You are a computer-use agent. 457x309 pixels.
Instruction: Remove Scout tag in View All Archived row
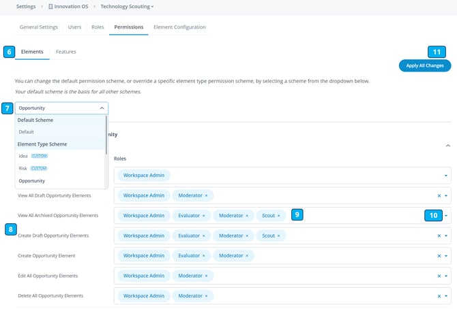pos(278,216)
